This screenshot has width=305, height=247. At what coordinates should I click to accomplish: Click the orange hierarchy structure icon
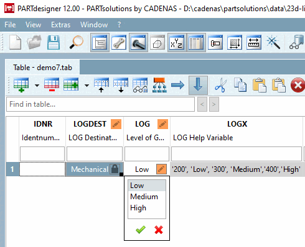(x=159, y=85)
